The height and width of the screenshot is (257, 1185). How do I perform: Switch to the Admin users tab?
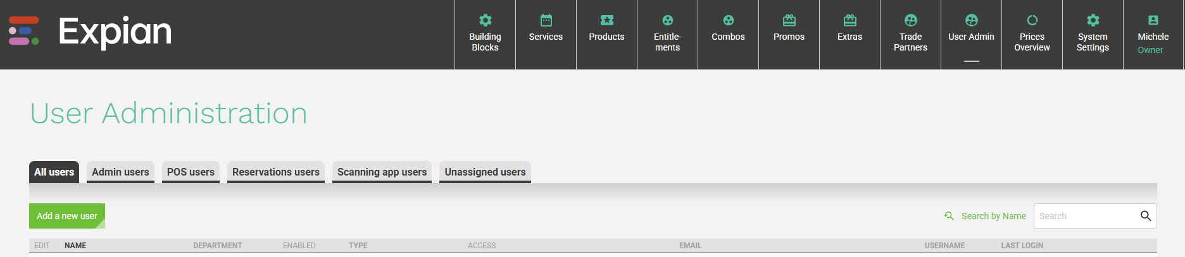coord(120,172)
